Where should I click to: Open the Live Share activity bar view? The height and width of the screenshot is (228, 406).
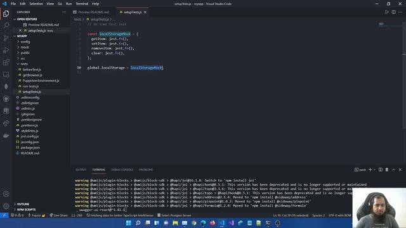(6, 123)
